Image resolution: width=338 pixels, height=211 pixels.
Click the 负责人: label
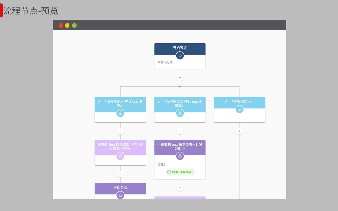tap(162, 164)
